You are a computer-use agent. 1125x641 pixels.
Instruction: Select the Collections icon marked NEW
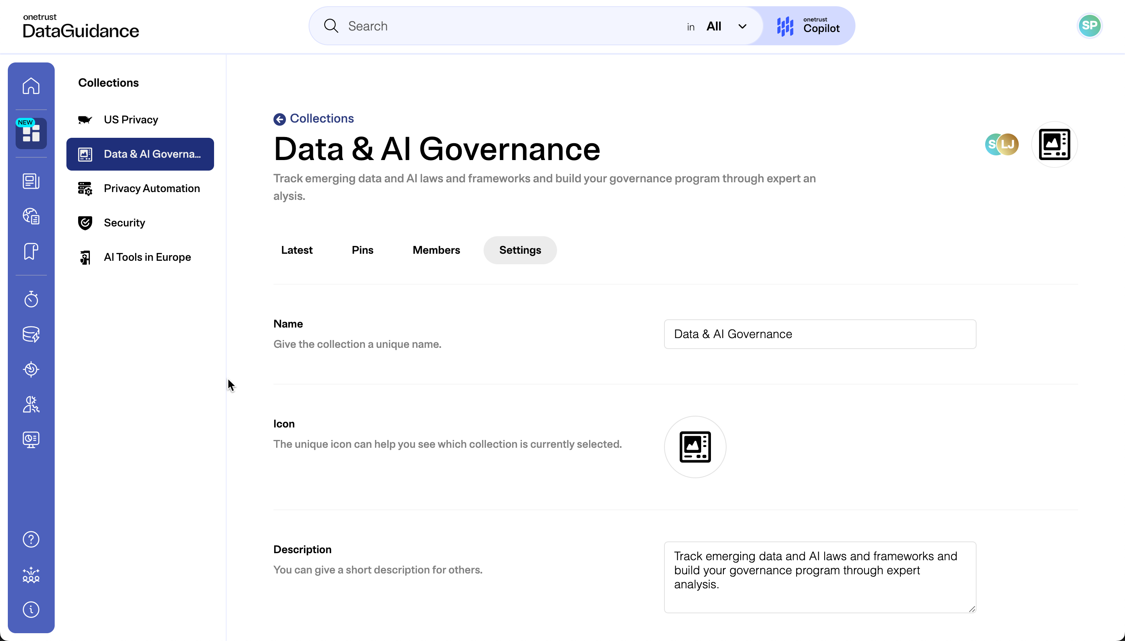click(x=30, y=134)
